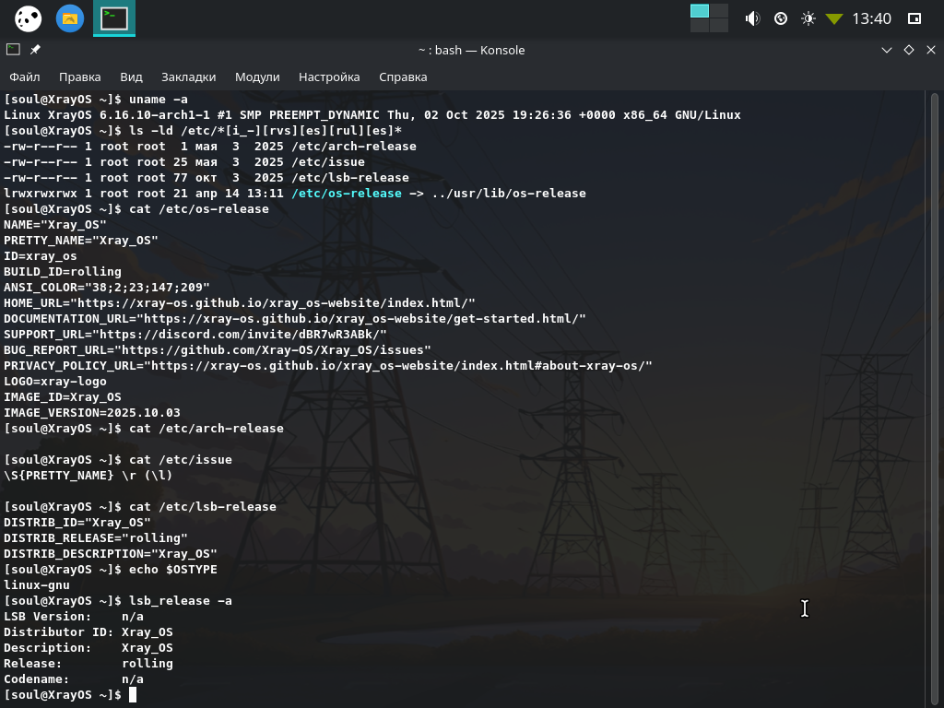Switch to the second virtual desktop
Screen dimensions: 944x708
pyautogui.click(x=719, y=11)
